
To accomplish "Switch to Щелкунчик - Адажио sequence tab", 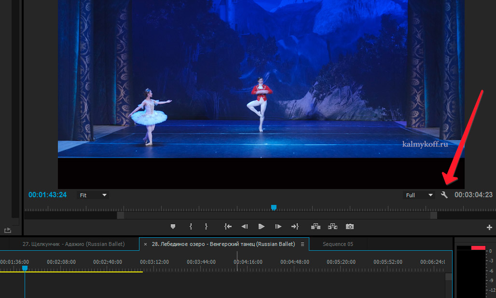I will click(73, 244).
